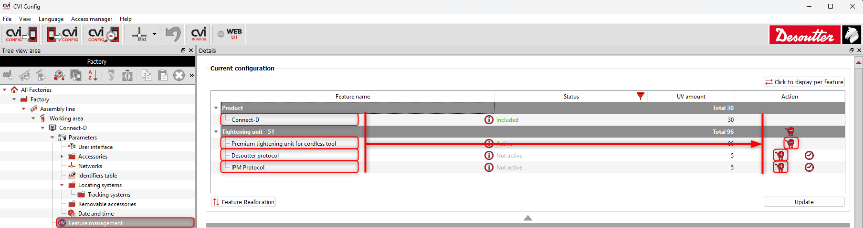Image resolution: width=863 pixels, height=228 pixels.
Task: Click info icon in IPM Protocol row
Action: point(489,167)
